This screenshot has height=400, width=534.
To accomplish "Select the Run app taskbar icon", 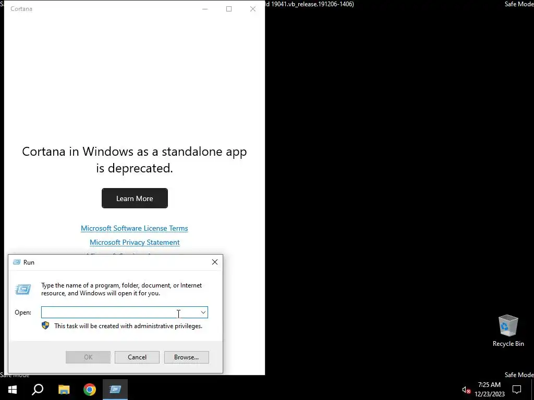I will [115, 390].
